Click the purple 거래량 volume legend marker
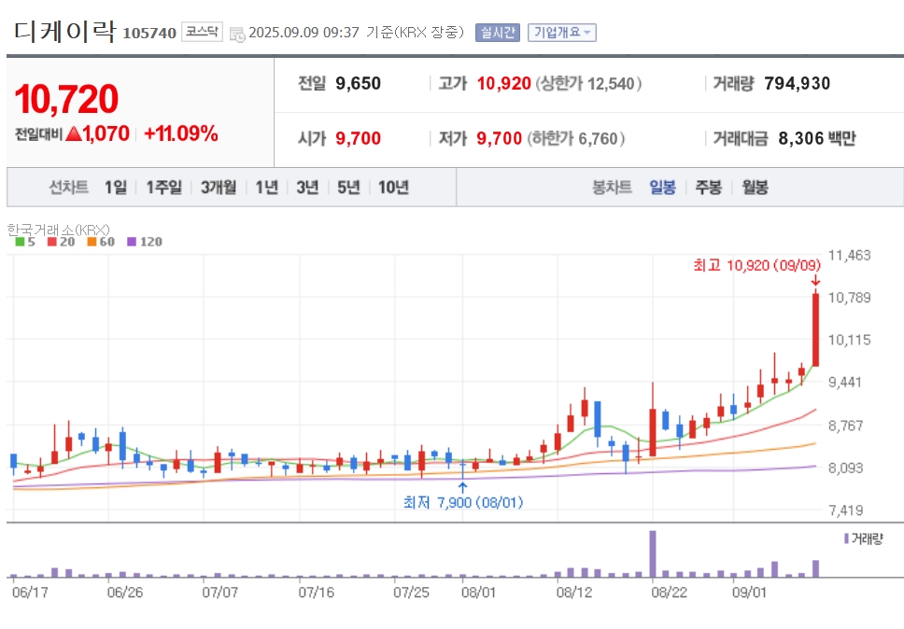The image size is (904, 629). pyautogui.click(x=846, y=538)
